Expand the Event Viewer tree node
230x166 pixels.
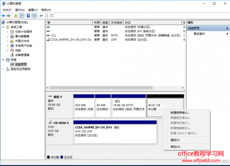pos(8,36)
